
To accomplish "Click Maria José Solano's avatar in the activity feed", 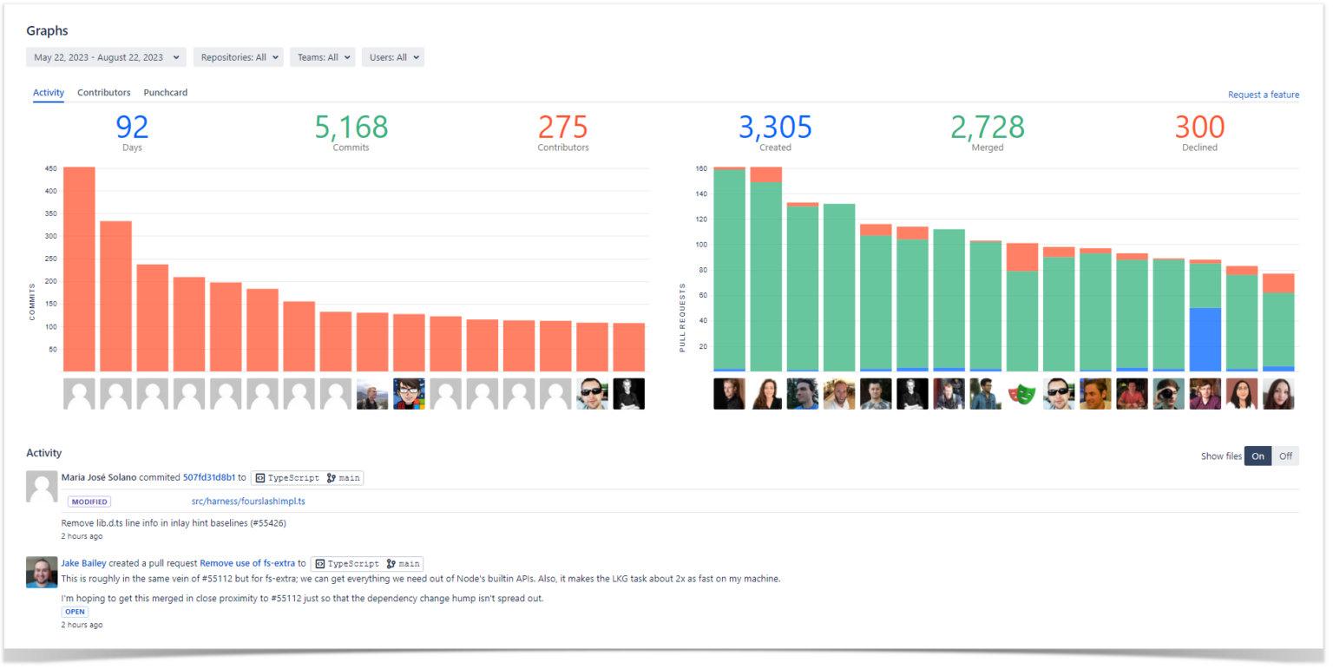I will point(42,486).
